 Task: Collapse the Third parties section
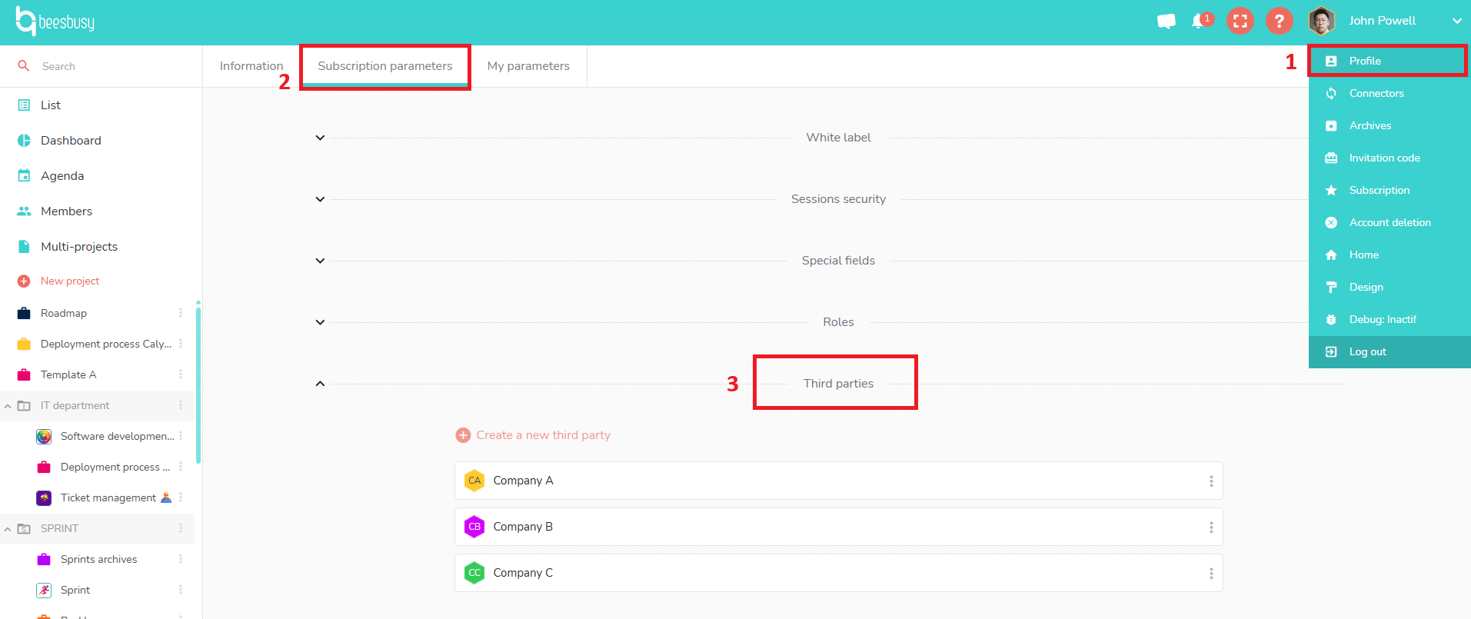(x=320, y=384)
